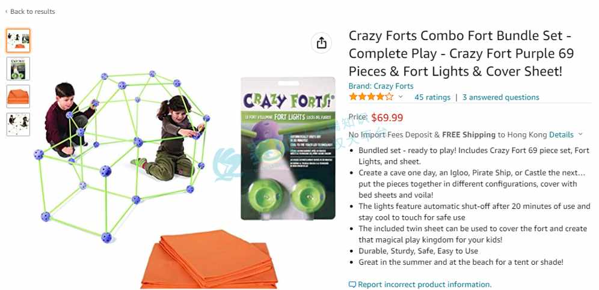The height and width of the screenshot is (290, 599).
Task: Select the fourth kids playing thumbnail
Action: [x=18, y=124]
